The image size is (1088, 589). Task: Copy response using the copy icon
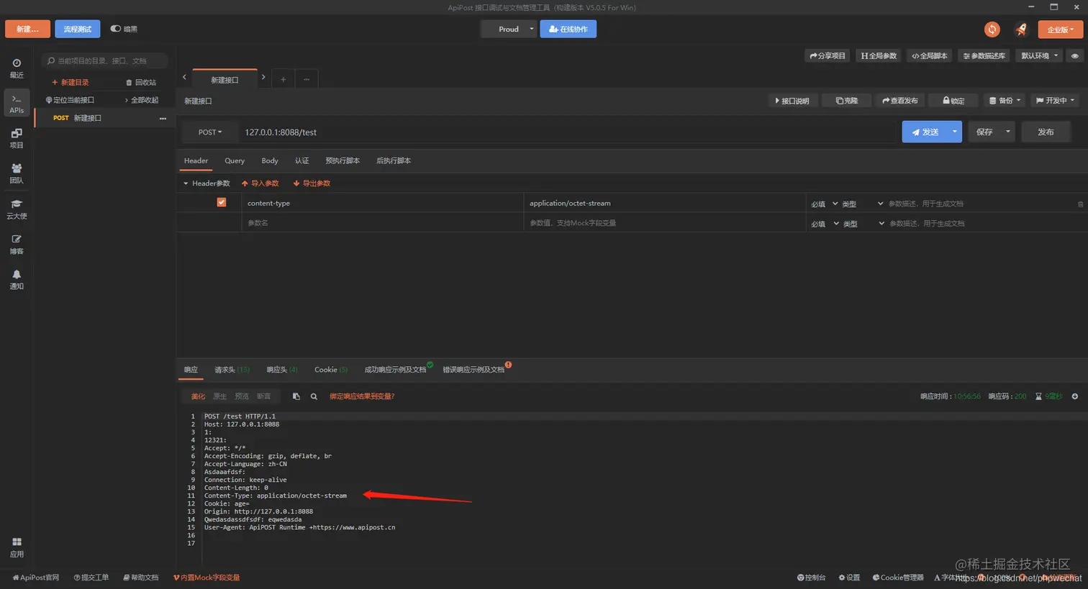coord(296,396)
